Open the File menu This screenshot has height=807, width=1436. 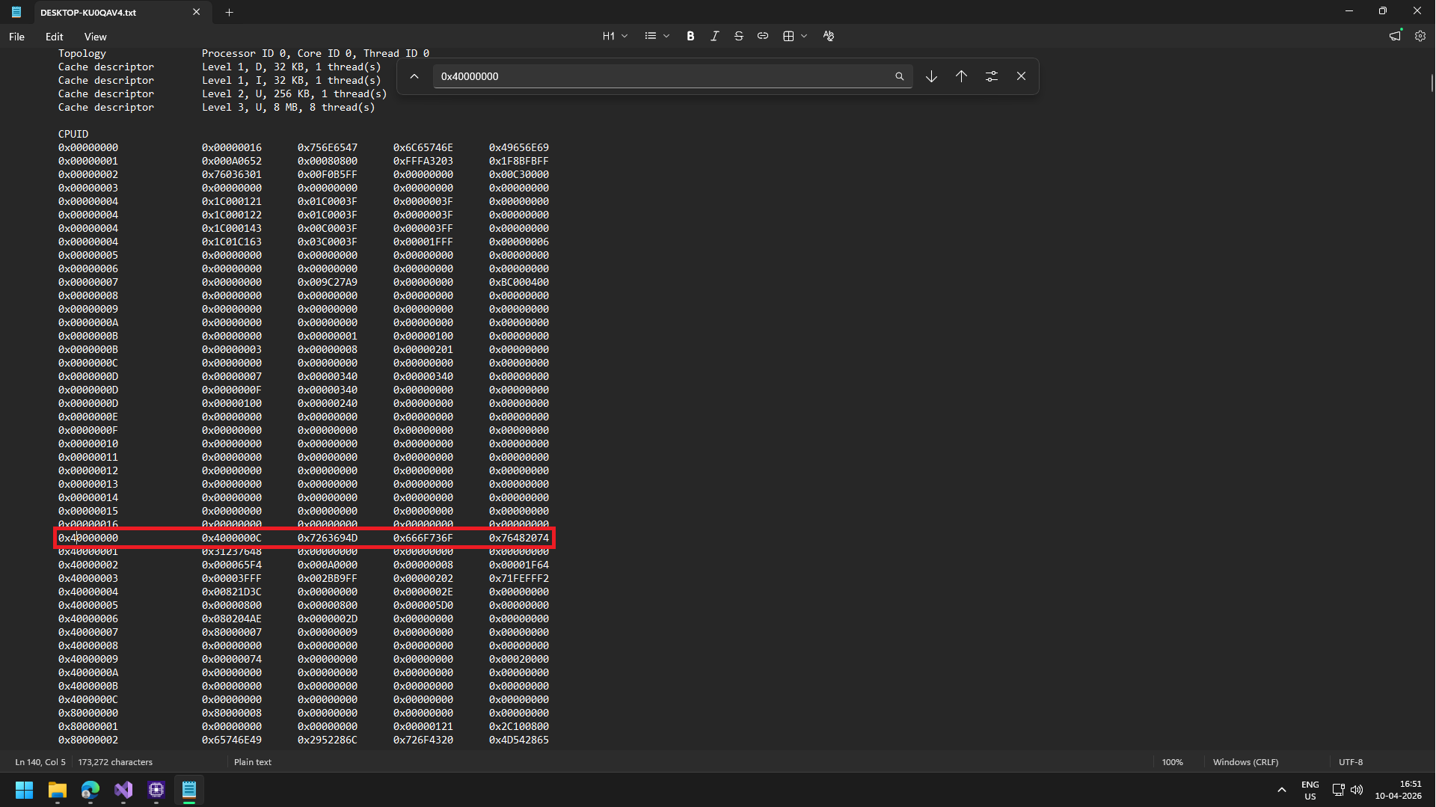point(16,37)
